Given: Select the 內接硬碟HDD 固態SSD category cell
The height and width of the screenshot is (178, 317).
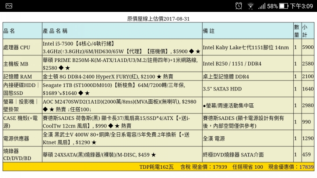Looking at the screenshot, I should pos(22,89).
